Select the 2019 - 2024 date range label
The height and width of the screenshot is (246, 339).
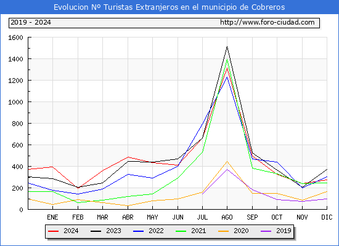coord(31,22)
